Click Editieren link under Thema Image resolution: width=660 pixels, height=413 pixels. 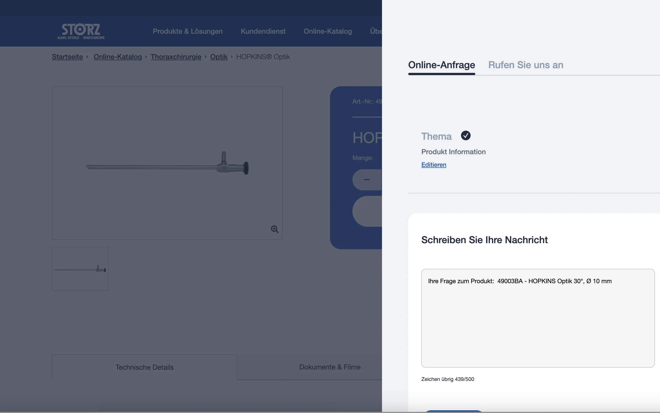coord(434,165)
